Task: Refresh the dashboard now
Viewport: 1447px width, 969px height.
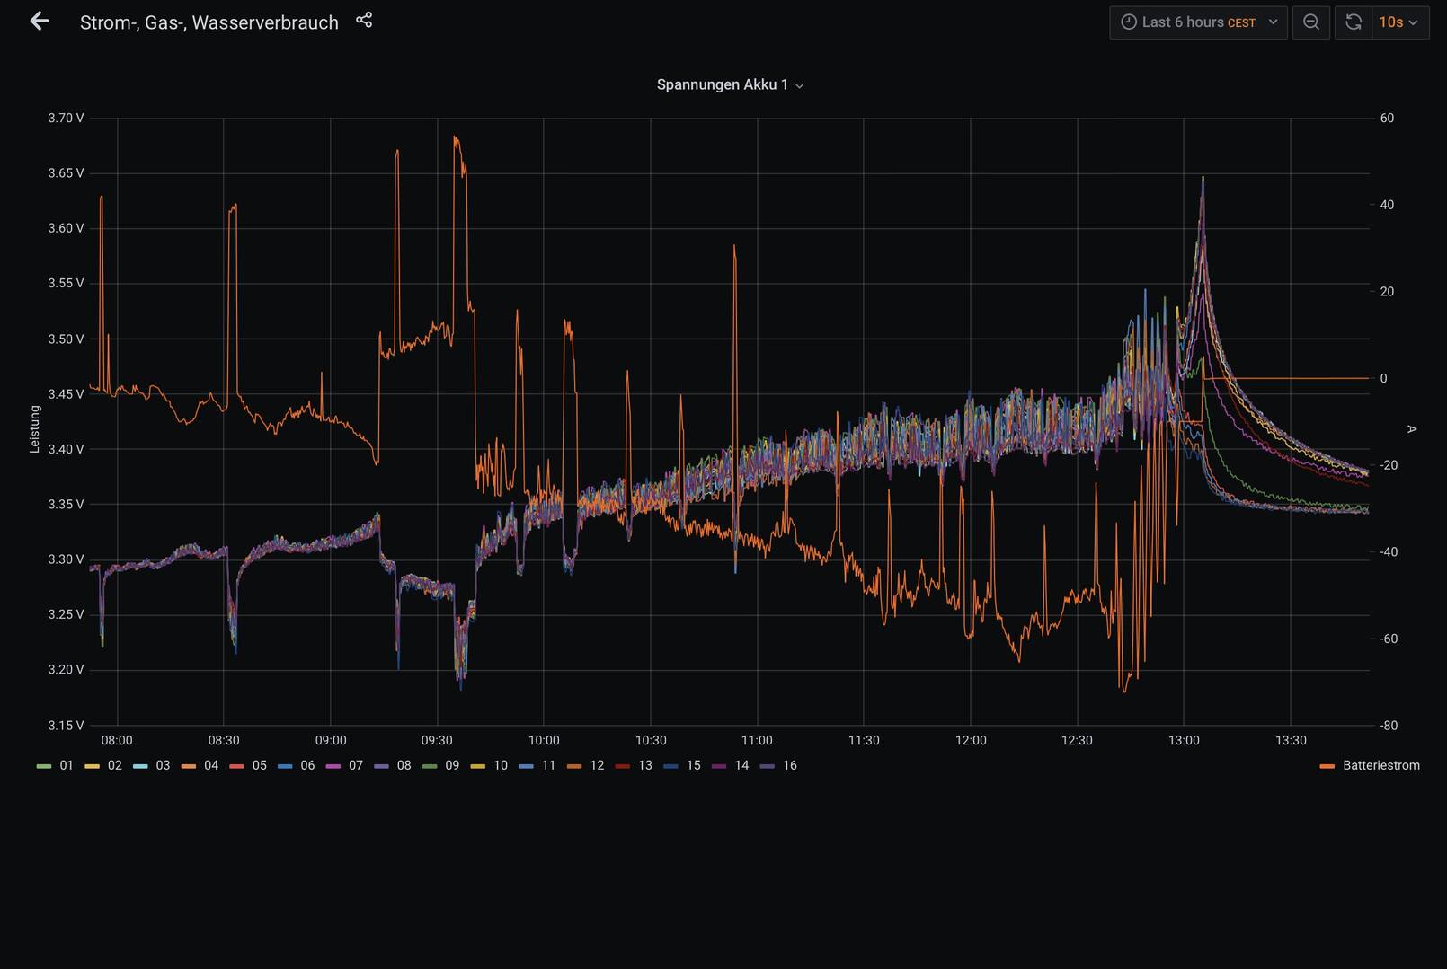Action: pos(1354,22)
